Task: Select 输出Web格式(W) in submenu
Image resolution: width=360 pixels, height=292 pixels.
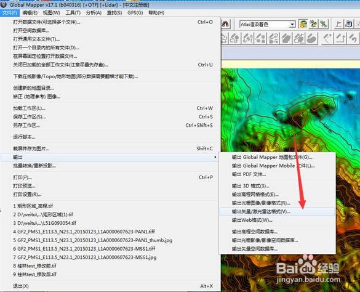Action: (x=278, y=220)
